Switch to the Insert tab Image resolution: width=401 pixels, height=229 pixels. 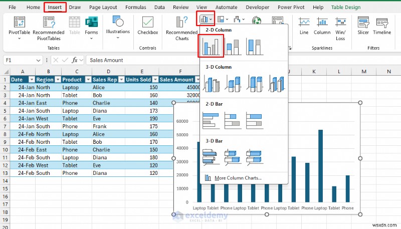(55, 7)
